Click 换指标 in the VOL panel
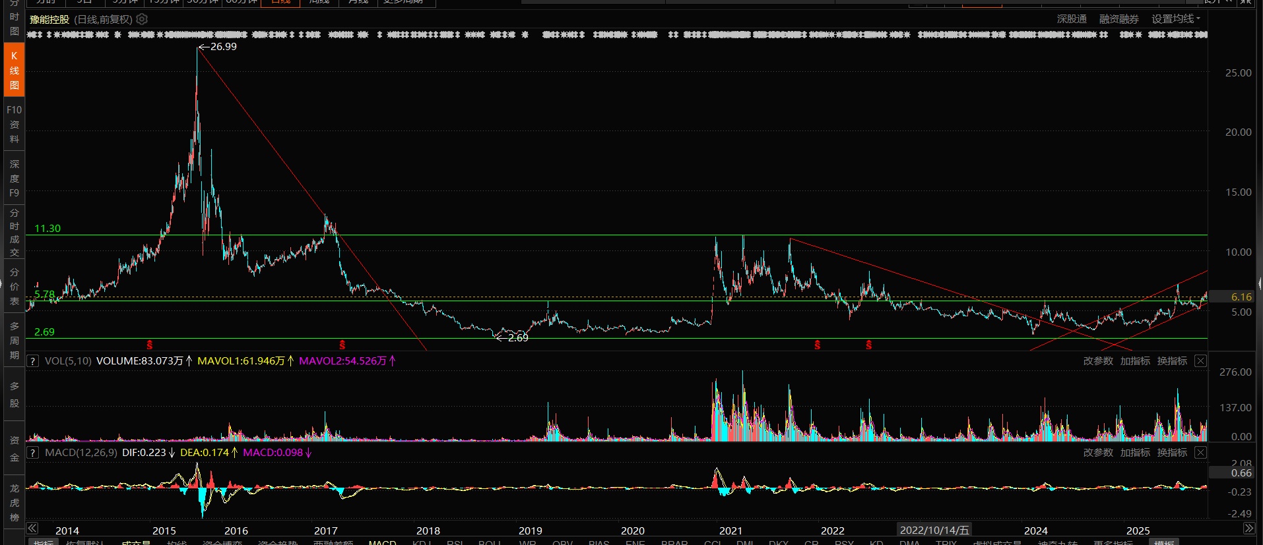This screenshot has height=545, width=1263. pyautogui.click(x=1172, y=361)
